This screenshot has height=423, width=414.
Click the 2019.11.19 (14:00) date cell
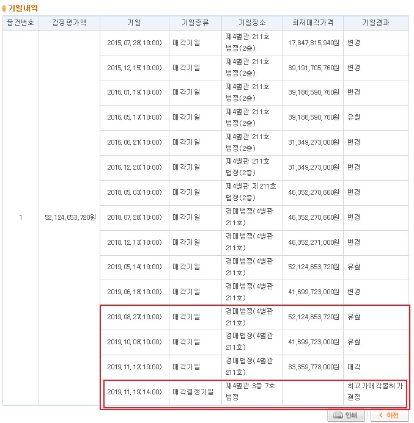point(134,392)
